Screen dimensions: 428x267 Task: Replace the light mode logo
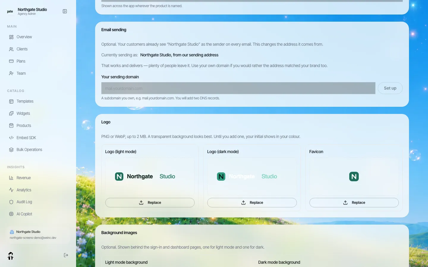click(150, 203)
